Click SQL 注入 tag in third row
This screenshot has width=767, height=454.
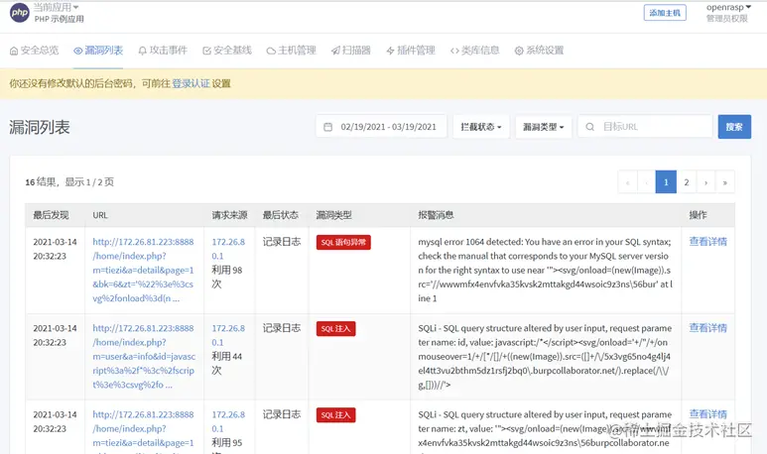tap(336, 415)
